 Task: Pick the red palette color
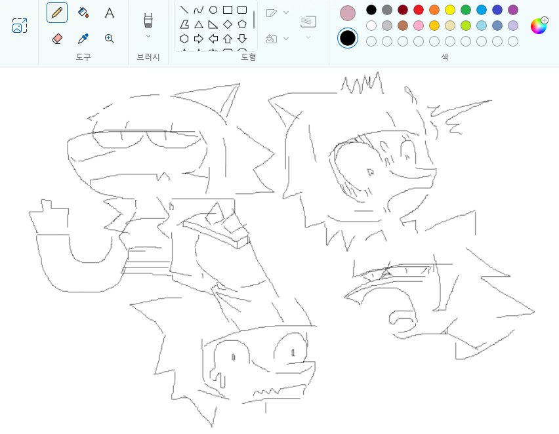pos(419,10)
